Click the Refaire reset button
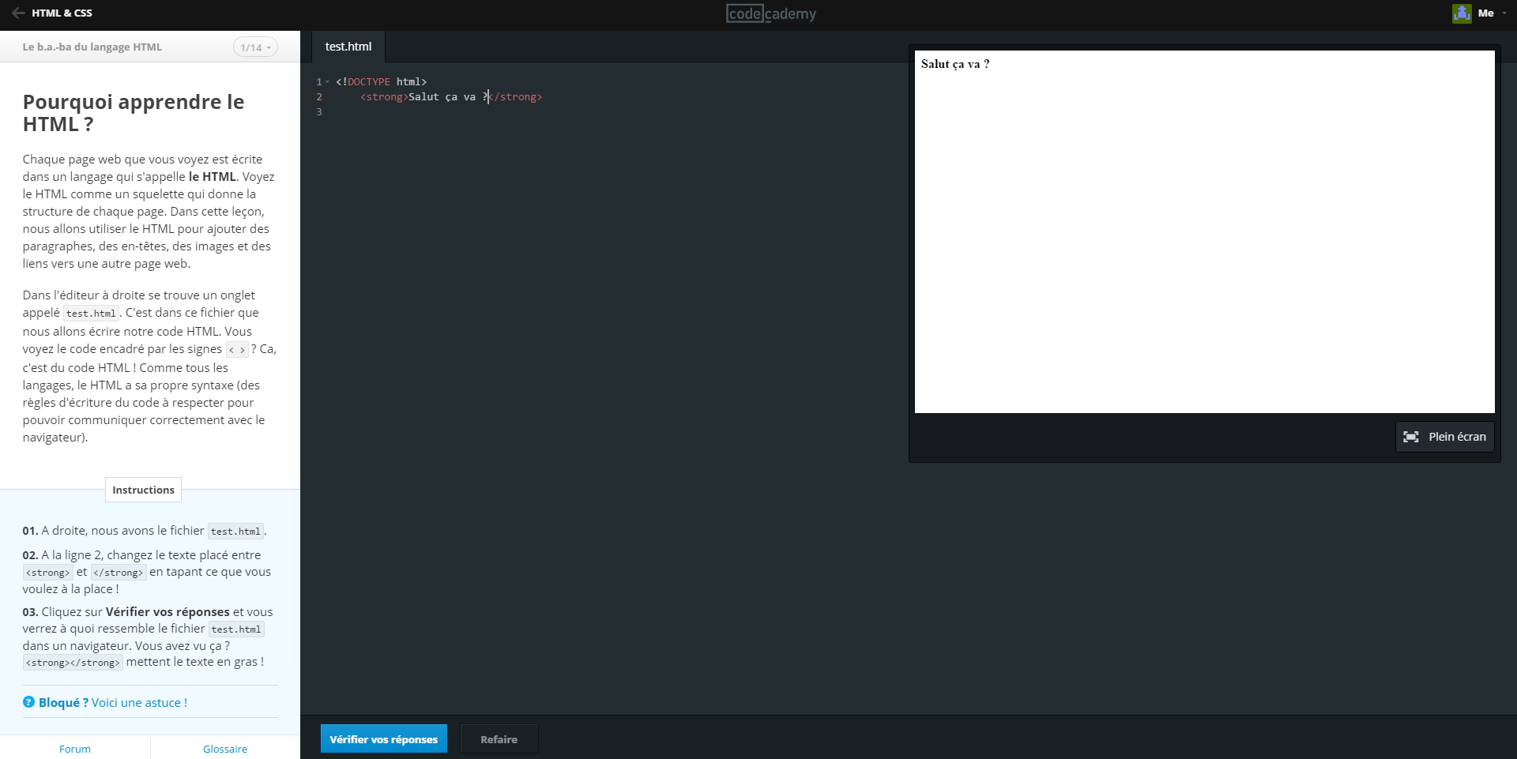 [x=499, y=739]
